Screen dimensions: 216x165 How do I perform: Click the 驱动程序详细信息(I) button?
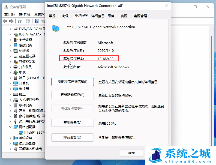[x=73, y=82]
